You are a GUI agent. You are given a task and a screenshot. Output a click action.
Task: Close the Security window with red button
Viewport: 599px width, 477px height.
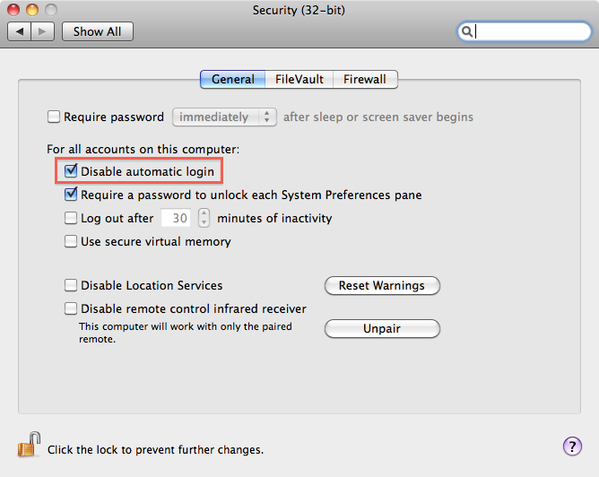[13, 10]
